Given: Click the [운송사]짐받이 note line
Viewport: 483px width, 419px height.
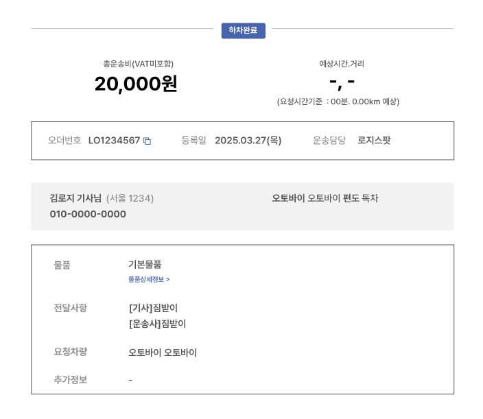Looking at the screenshot, I should 157,324.
